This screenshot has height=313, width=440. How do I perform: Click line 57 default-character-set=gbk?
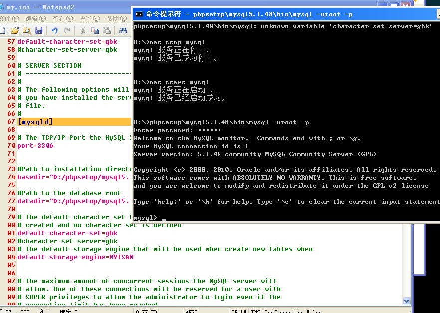[x=67, y=42]
